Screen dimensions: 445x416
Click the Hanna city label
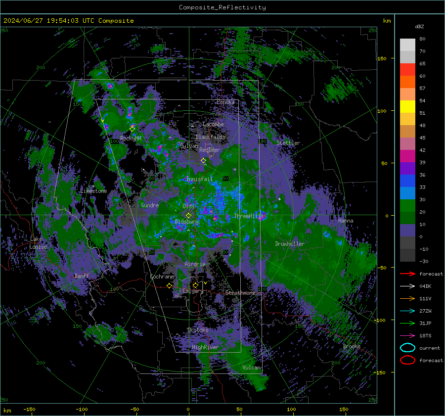346,221
